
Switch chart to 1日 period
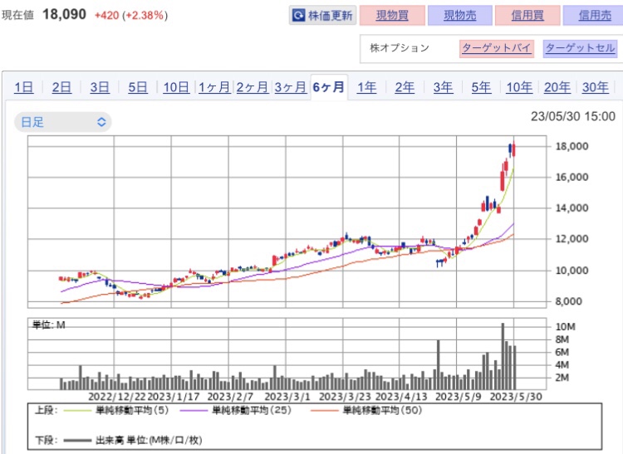point(24,87)
